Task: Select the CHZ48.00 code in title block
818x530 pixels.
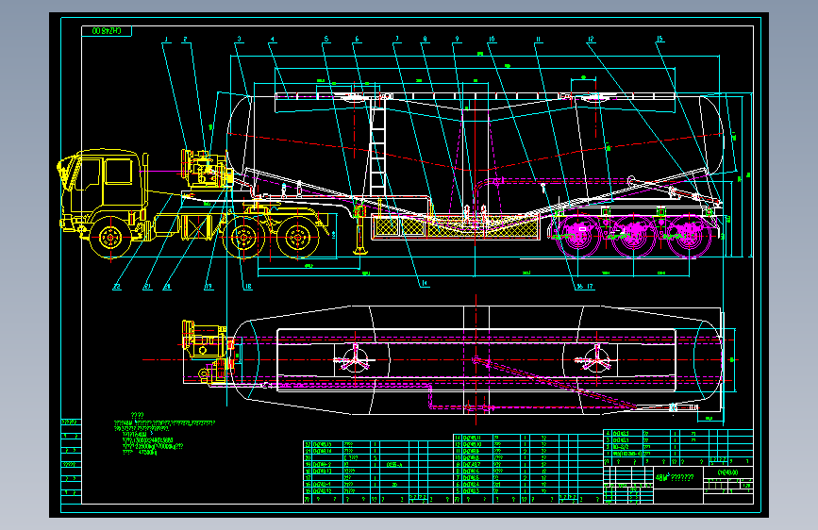Action: (727, 472)
